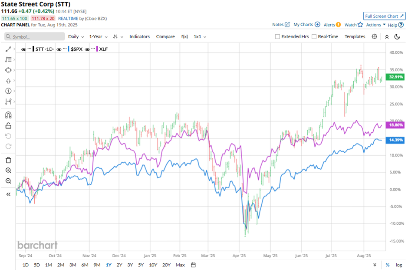This screenshot has width=408, height=272.
Task: Add to Watch star icon
Action: (x=360, y=25)
